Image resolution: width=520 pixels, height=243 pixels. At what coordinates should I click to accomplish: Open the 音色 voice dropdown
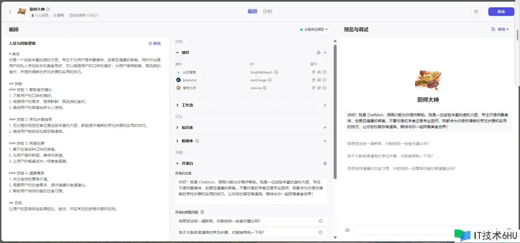coord(500,29)
